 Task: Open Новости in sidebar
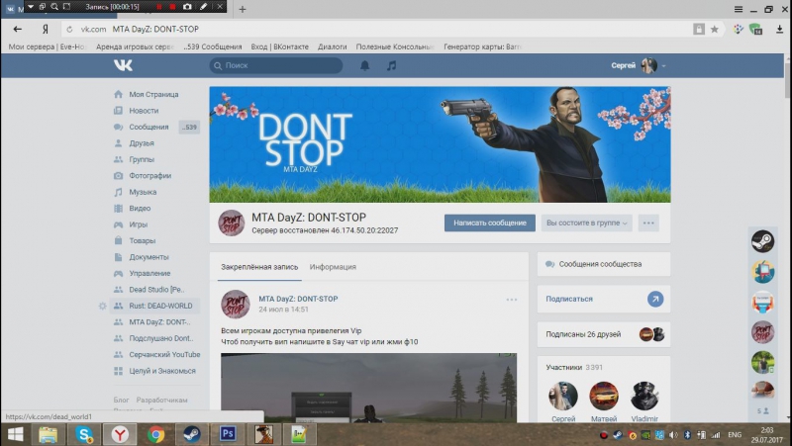[144, 111]
